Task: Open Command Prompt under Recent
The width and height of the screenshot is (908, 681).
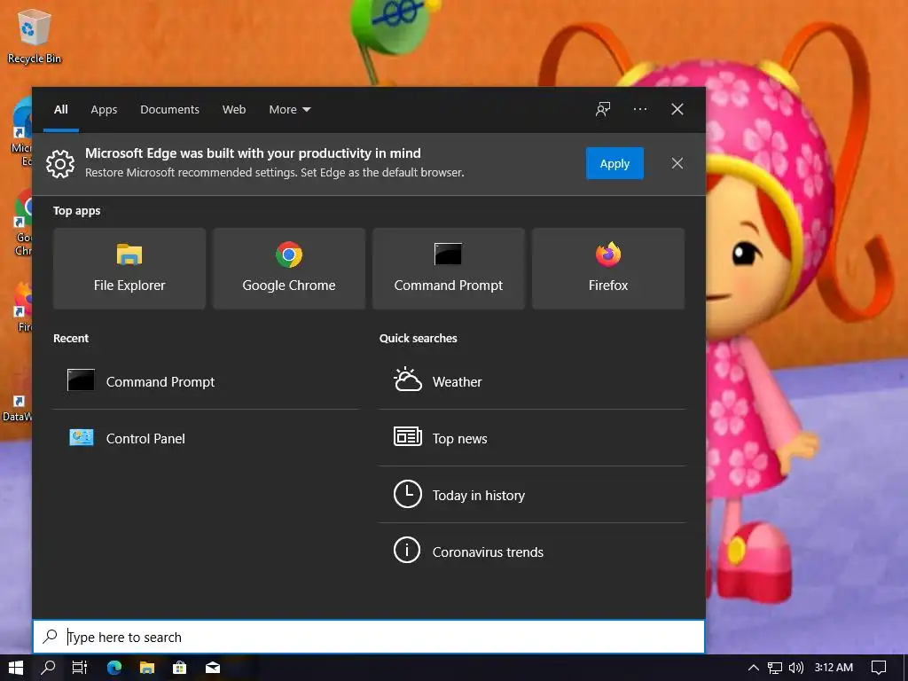Action: pos(206,381)
